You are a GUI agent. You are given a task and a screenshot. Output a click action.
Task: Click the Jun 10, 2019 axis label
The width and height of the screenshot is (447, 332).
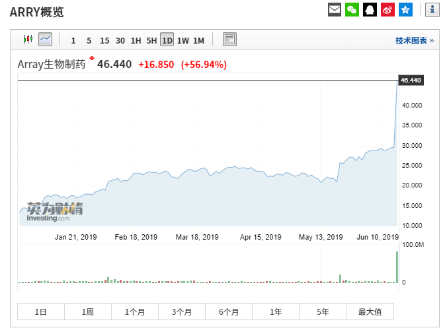click(x=378, y=237)
